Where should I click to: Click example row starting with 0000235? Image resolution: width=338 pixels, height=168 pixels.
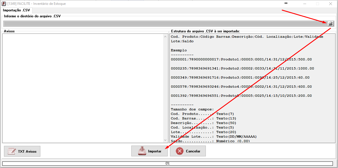tap(242, 68)
